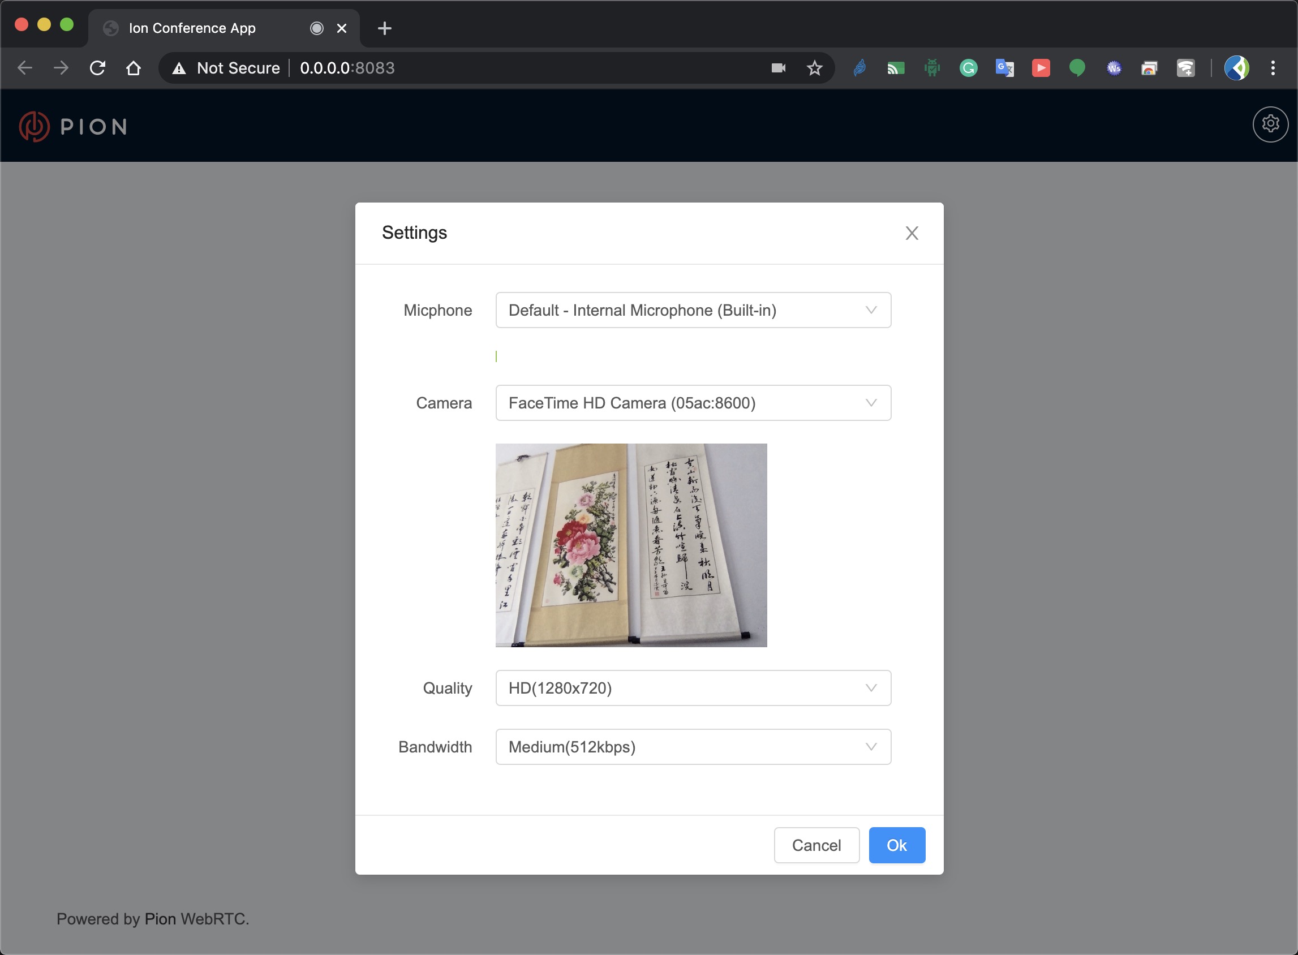Click the camera permission icon in address bar
This screenshot has width=1298, height=955.
[778, 68]
